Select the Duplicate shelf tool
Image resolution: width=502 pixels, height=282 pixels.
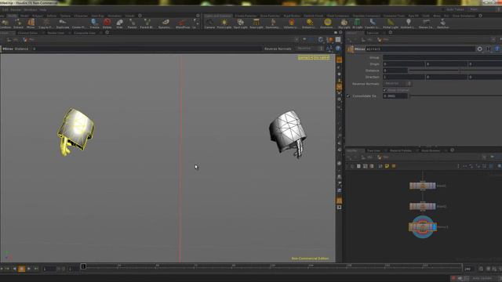63,23
